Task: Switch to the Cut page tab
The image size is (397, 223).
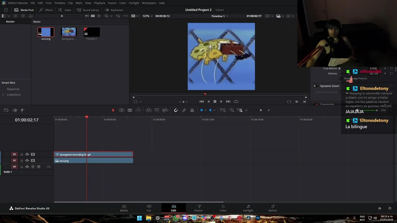Action: pos(149,208)
